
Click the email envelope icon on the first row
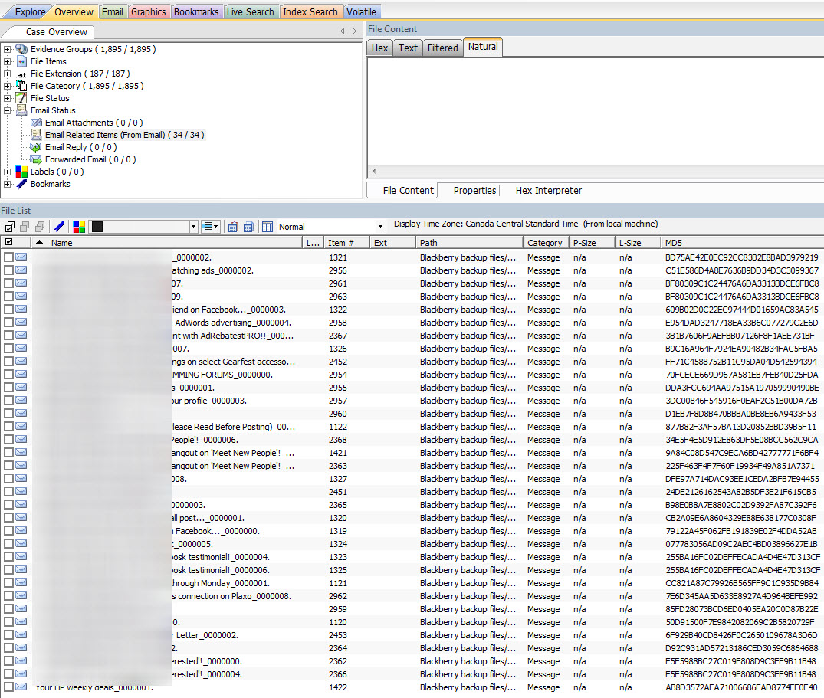(x=20, y=258)
